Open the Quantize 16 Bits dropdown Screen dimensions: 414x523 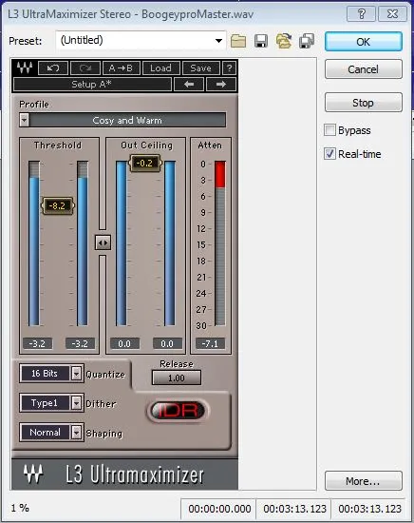coord(76,374)
